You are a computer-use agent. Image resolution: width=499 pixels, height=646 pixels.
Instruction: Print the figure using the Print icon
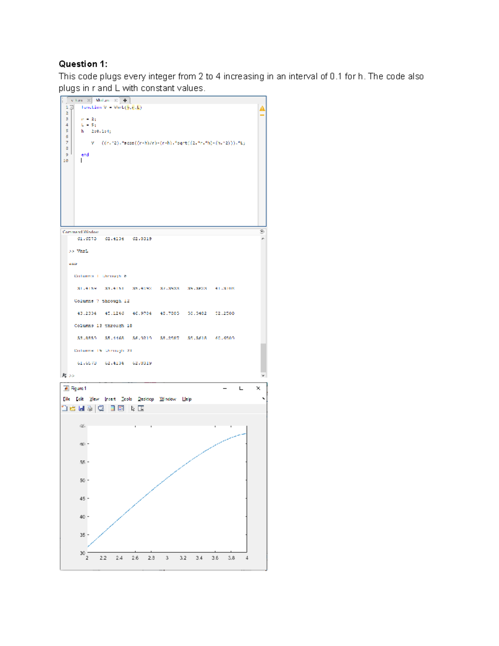click(x=89, y=408)
